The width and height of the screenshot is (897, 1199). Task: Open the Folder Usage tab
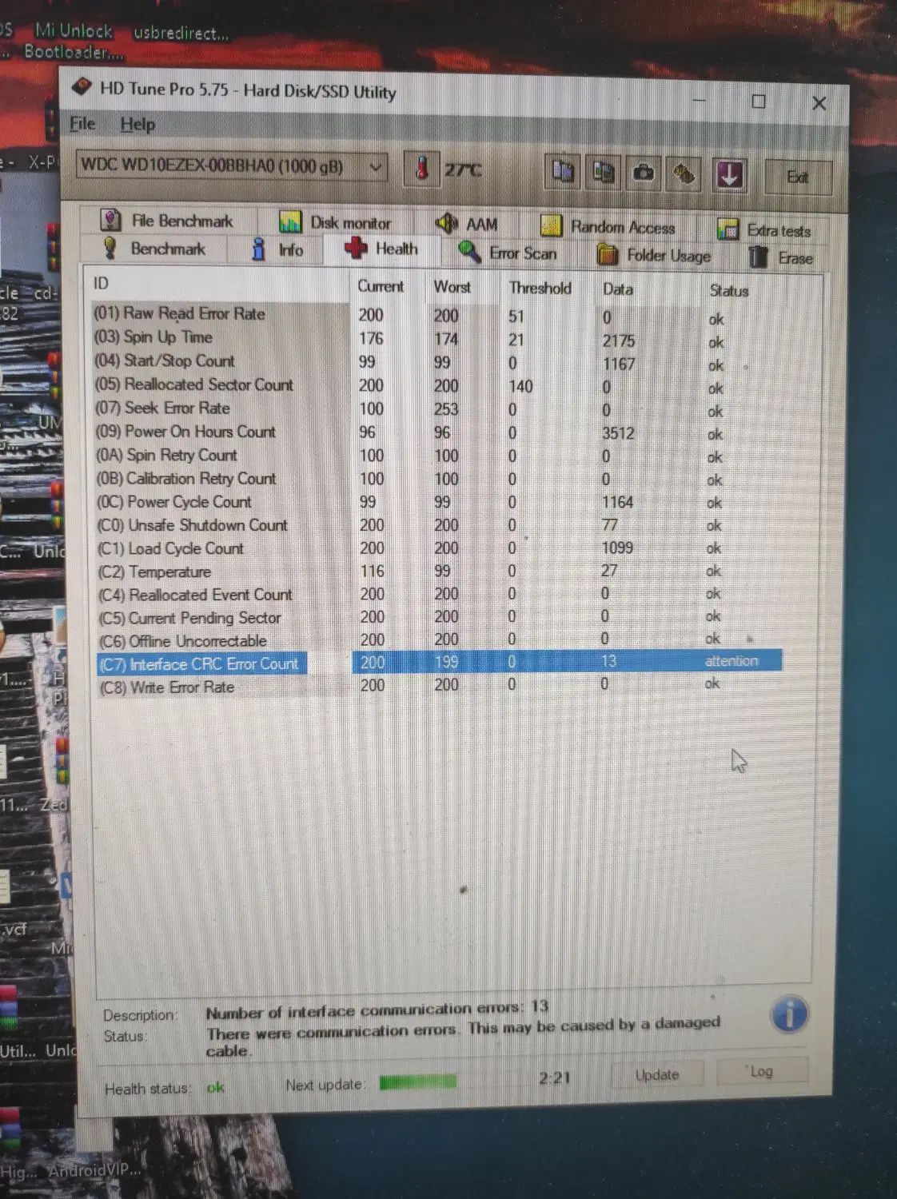tap(654, 255)
